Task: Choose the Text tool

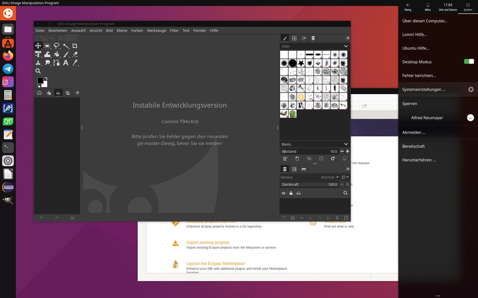Action: [66, 63]
